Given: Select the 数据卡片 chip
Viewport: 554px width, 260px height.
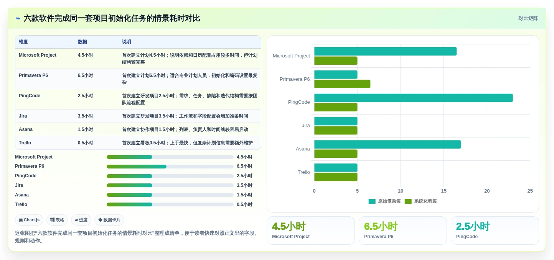Looking at the screenshot, I should click(x=109, y=220).
